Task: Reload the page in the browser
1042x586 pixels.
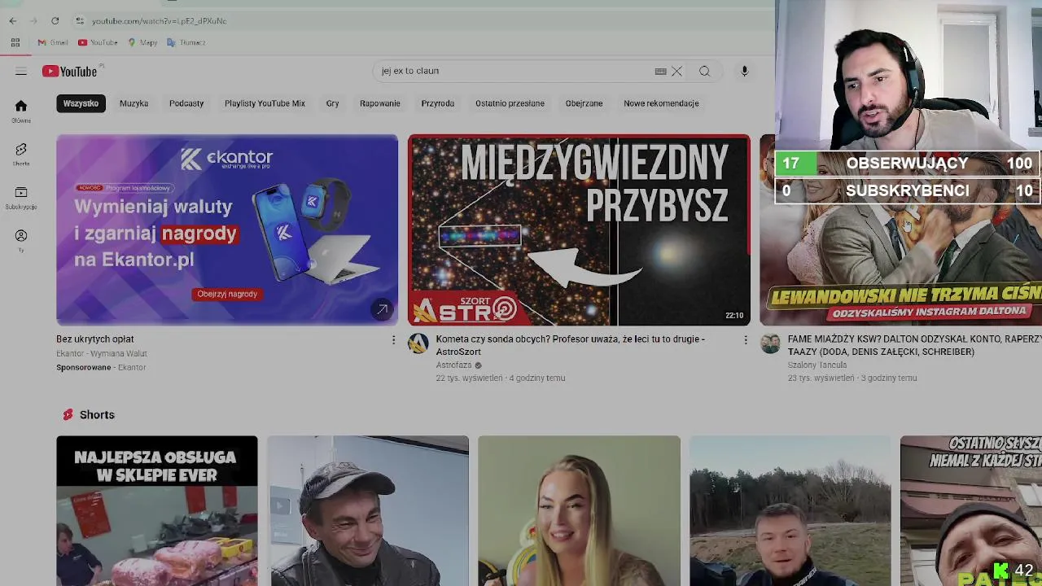Action: click(x=55, y=21)
